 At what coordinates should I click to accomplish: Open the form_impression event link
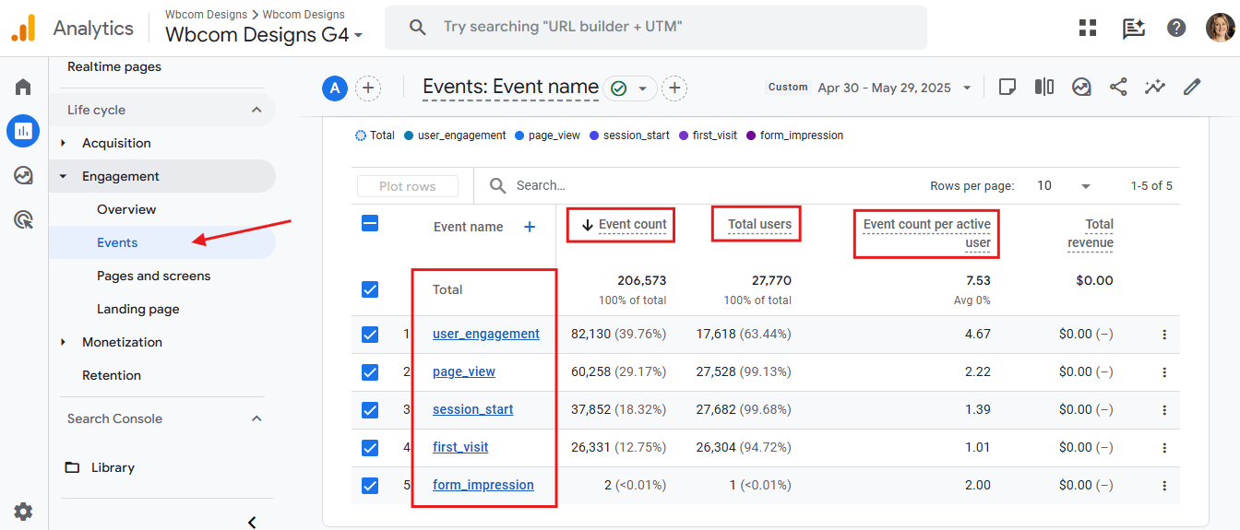(x=483, y=485)
